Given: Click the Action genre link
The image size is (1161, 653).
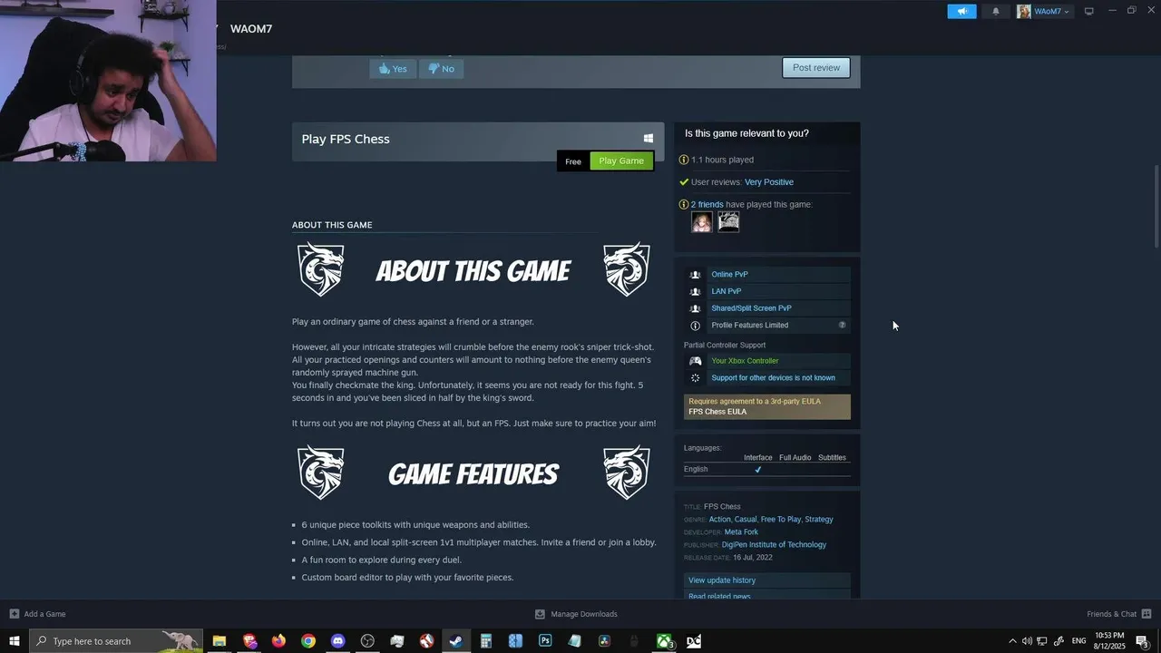Looking at the screenshot, I should coord(719,520).
